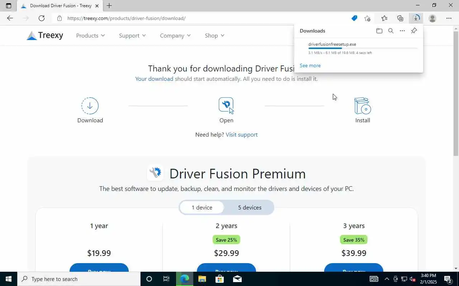
Task: Open the Windows Start menu
Action: [x=9, y=279]
